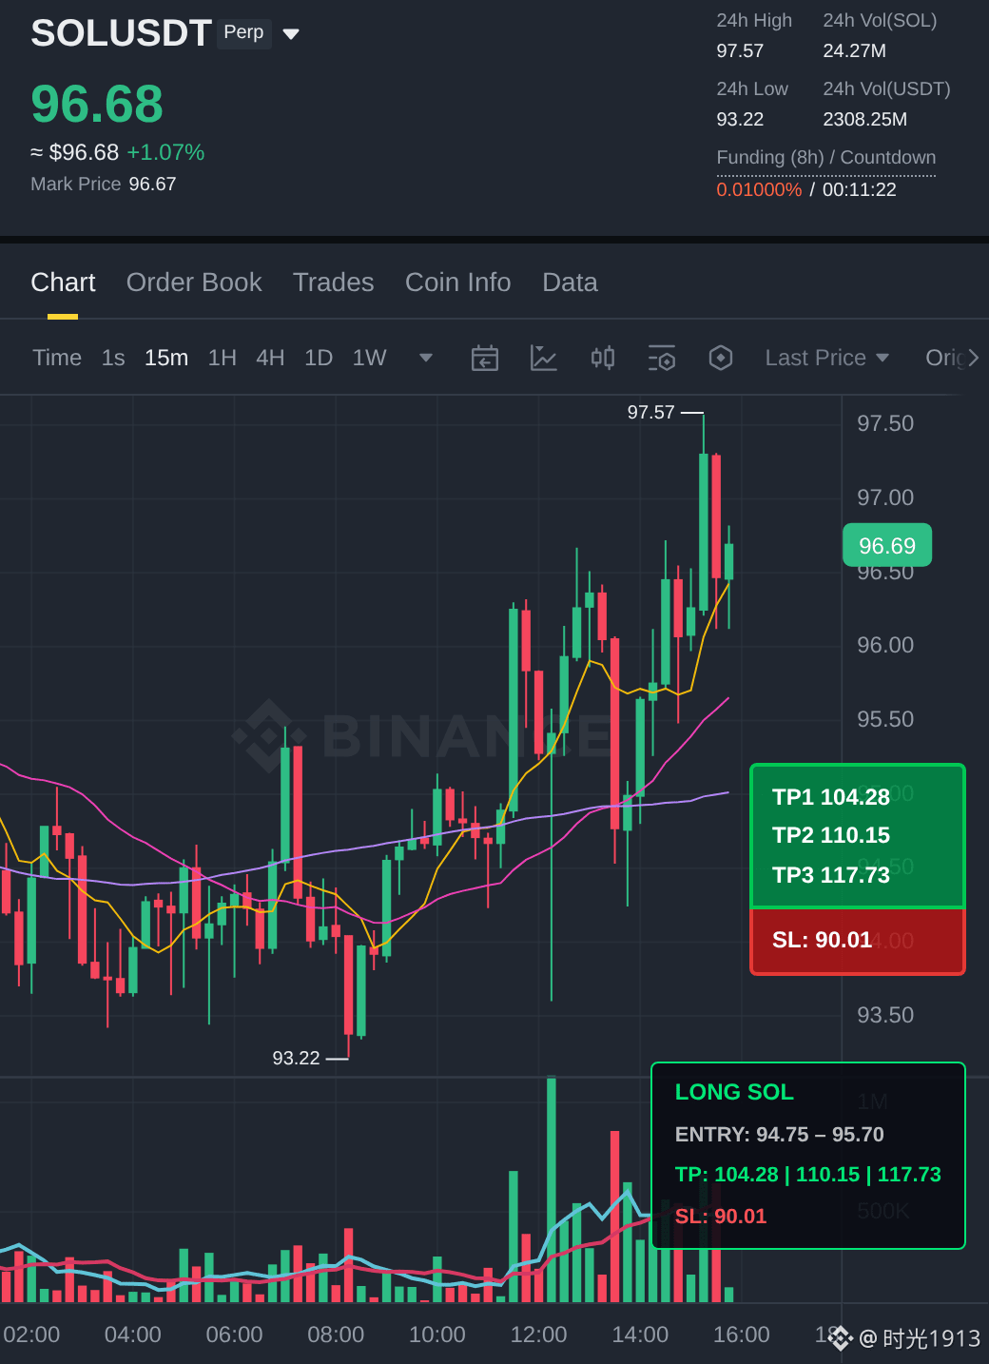Switch to the Trades tab
This screenshot has height=1364, width=989.
coord(333,283)
